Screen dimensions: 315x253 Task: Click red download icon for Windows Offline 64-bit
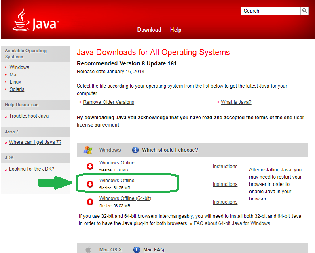click(90, 202)
